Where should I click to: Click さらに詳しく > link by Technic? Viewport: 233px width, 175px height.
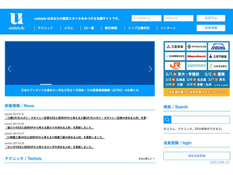pyautogui.click(x=147, y=159)
